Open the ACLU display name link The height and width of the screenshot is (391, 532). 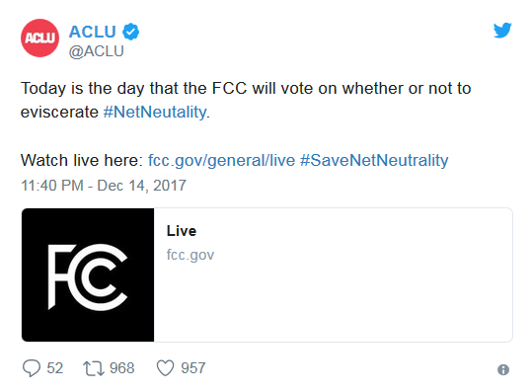[93, 32]
